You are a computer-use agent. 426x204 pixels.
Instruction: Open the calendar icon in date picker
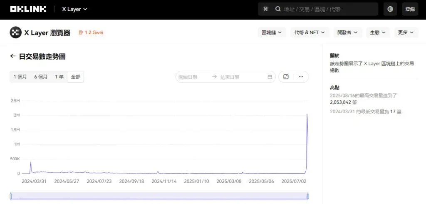pyautogui.click(x=270, y=77)
